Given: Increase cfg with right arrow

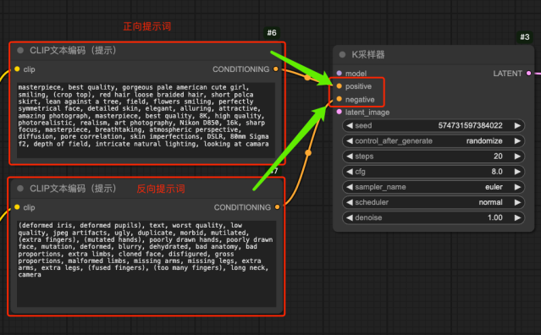Looking at the screenshot, I should click(x=517, y=171).
